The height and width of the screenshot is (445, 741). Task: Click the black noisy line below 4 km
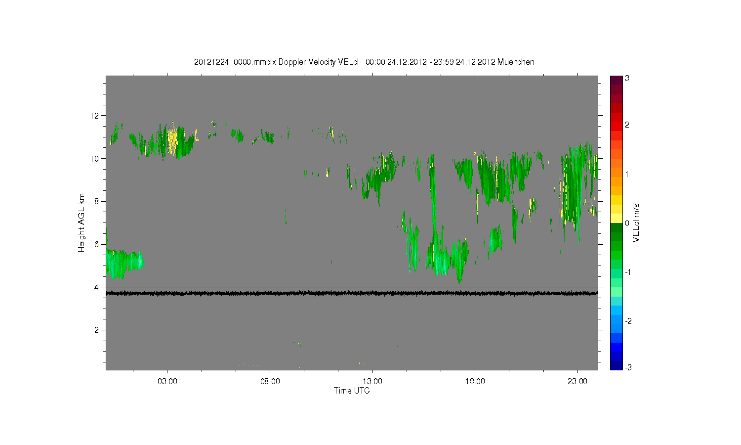pos(352,293)
